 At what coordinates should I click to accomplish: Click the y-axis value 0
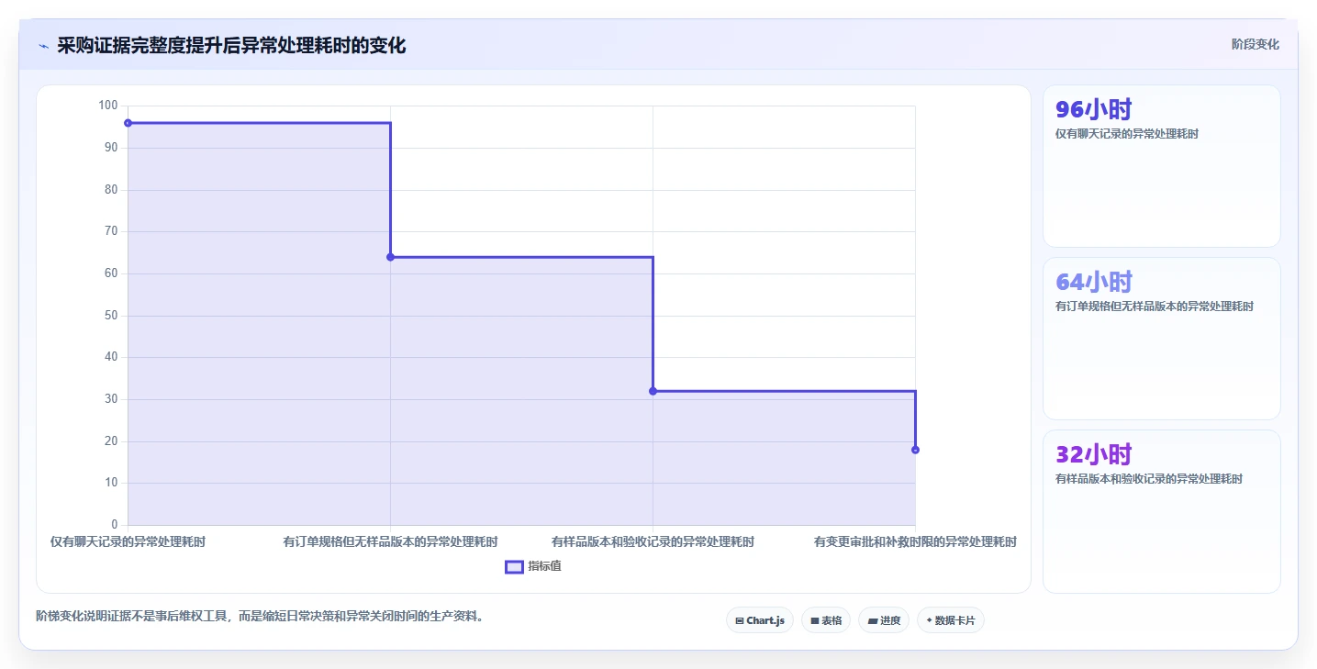[x=115, y=525]
